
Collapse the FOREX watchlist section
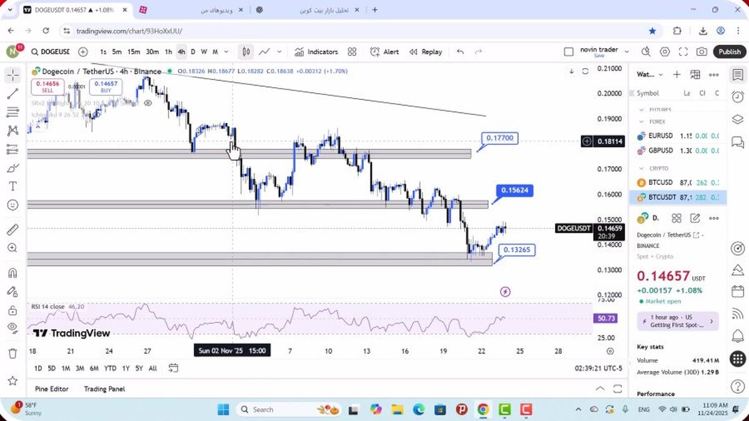coord(642,122)
